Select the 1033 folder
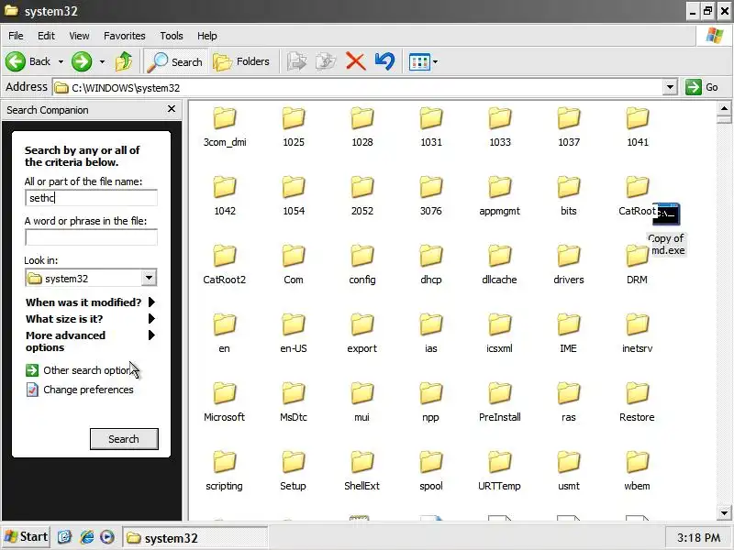734x550 pixels. 500,127
